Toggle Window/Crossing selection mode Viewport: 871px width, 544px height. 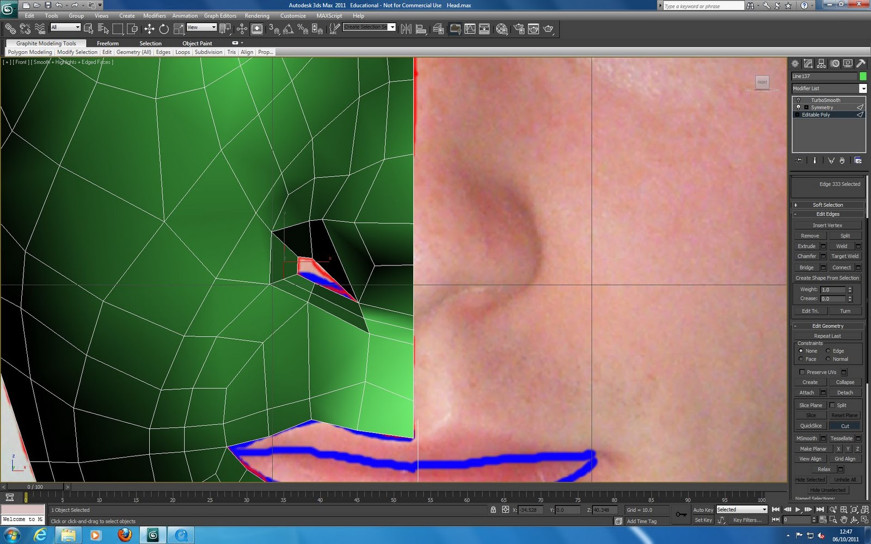coord(132,29)
